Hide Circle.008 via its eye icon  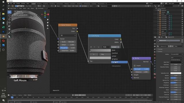[182, 27]
